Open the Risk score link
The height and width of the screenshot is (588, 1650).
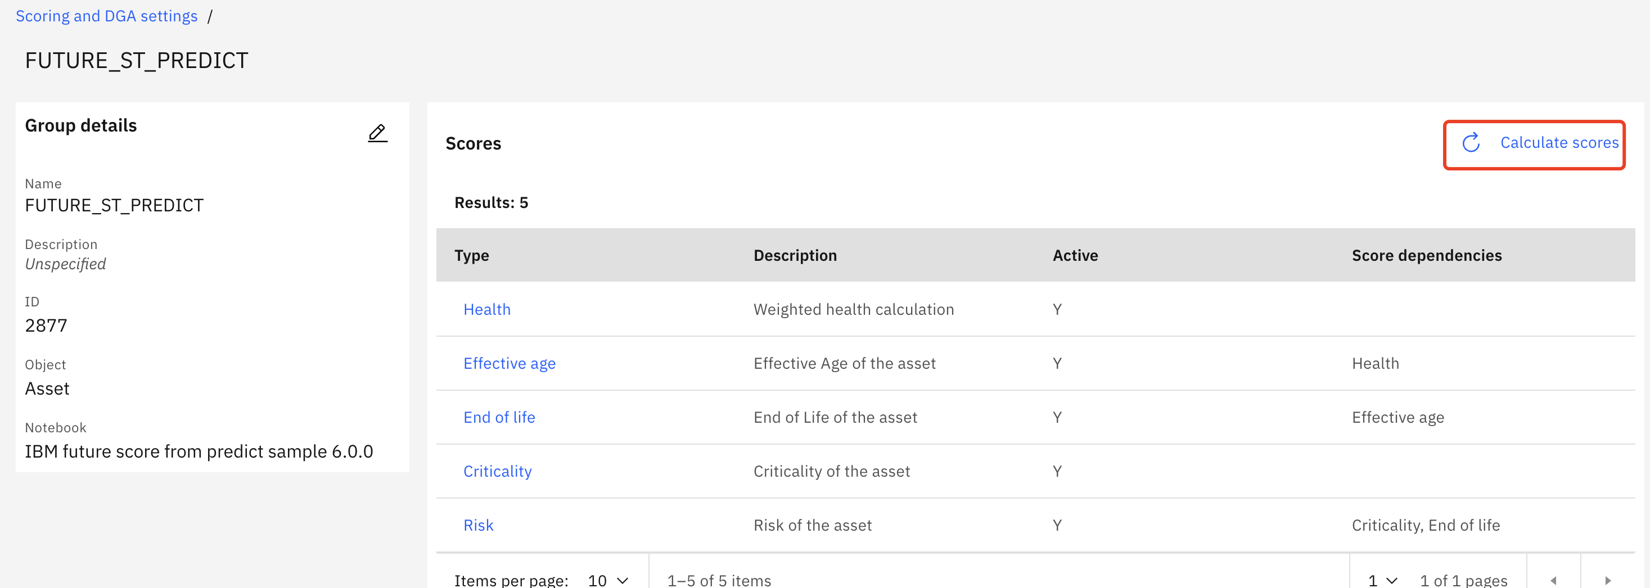tap(479, 525)
